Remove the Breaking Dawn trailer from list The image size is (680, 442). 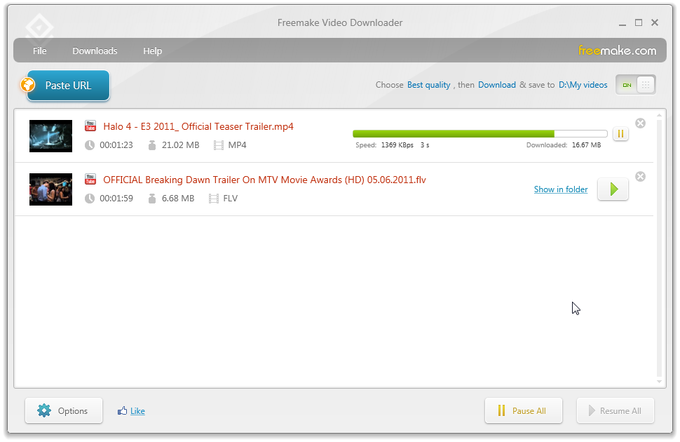coord(640,177)
